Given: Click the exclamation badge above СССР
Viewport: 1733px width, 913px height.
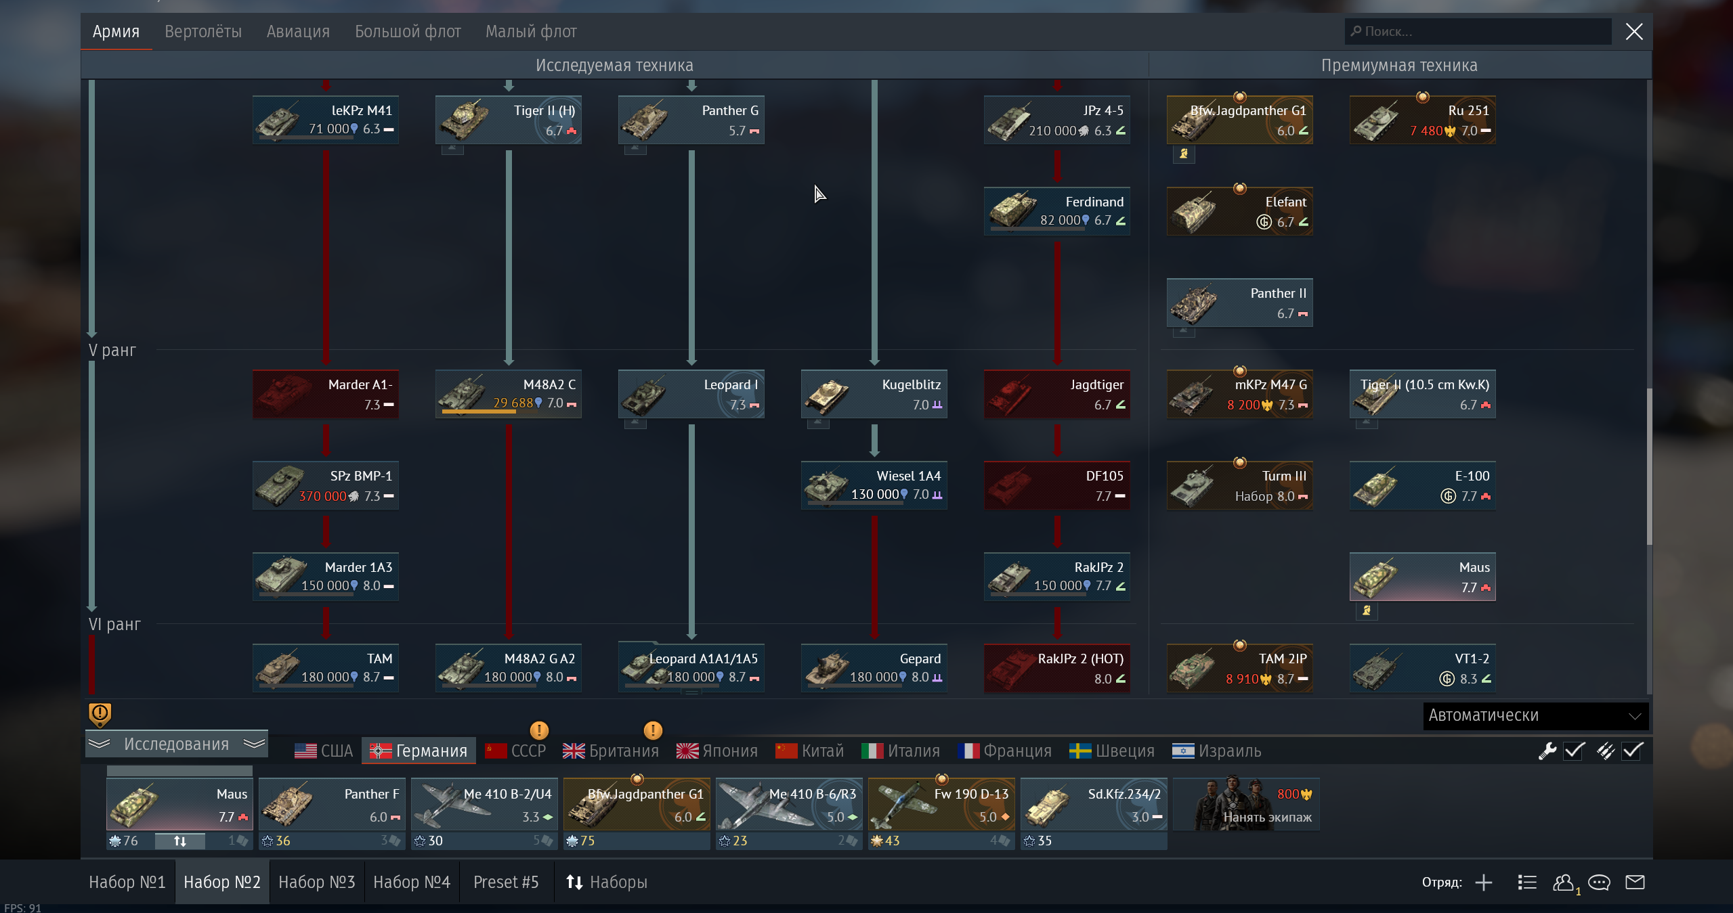Looking at the screenshot, I should point(539,730).
